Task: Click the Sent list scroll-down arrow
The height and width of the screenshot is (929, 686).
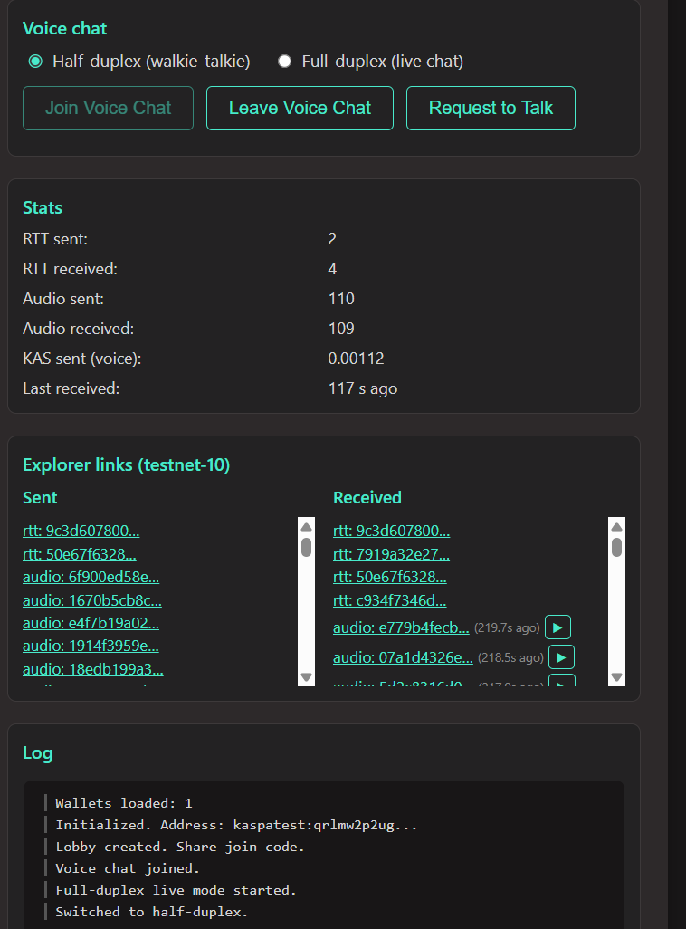Action: tap(306, 676)
